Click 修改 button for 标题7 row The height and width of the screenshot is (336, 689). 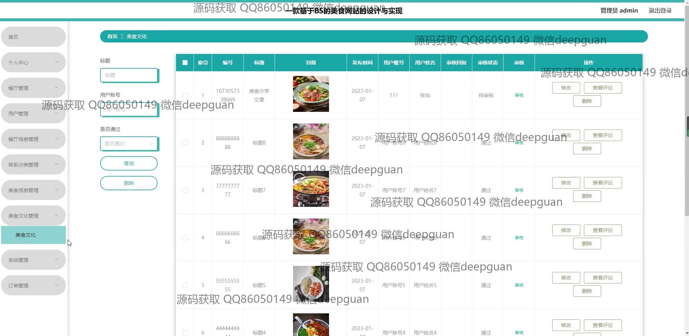(x=566, y=183)
